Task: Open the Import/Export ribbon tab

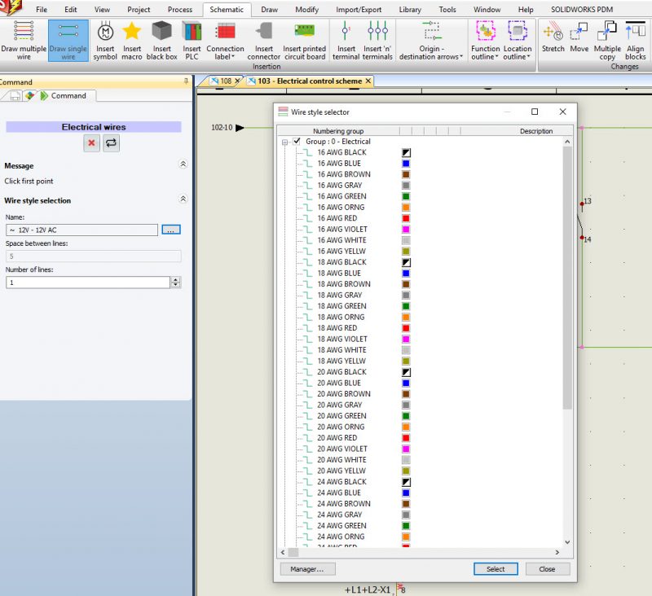Action: (359, 10)
